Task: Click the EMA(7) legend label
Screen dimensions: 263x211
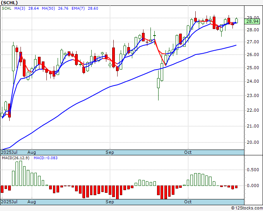Action: (78, 9)
